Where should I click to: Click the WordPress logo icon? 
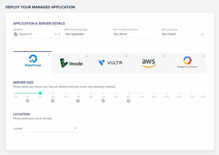[x=16, y=34]
